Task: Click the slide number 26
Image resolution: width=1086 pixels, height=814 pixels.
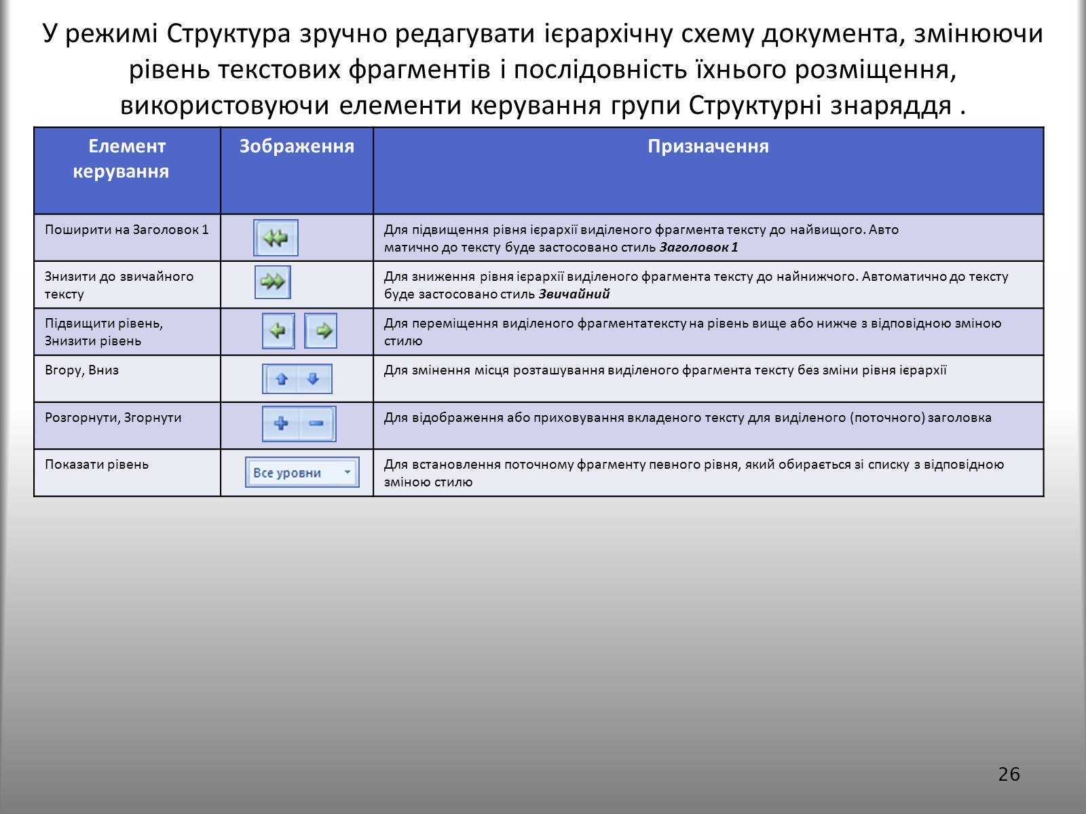Action: coord(1009,774)
